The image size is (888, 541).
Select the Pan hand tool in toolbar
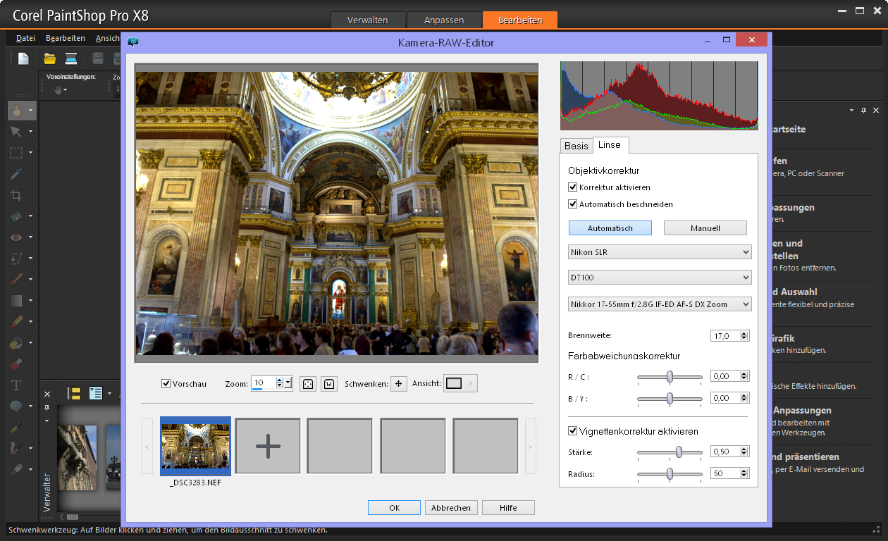coord(16,110)
